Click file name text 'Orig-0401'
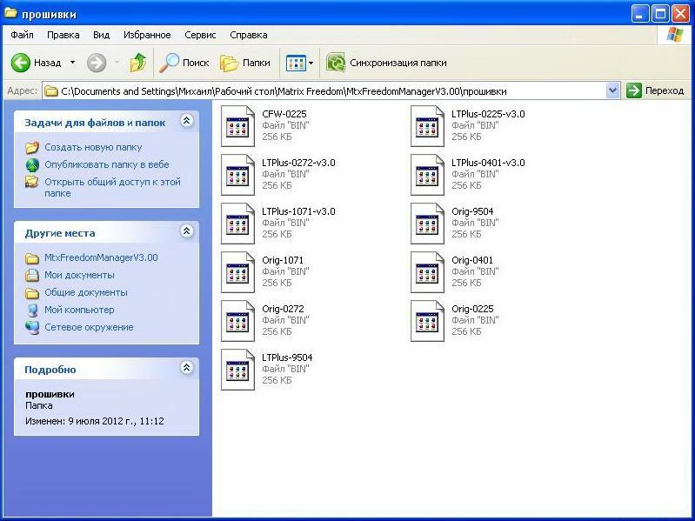 click(472, 260)
